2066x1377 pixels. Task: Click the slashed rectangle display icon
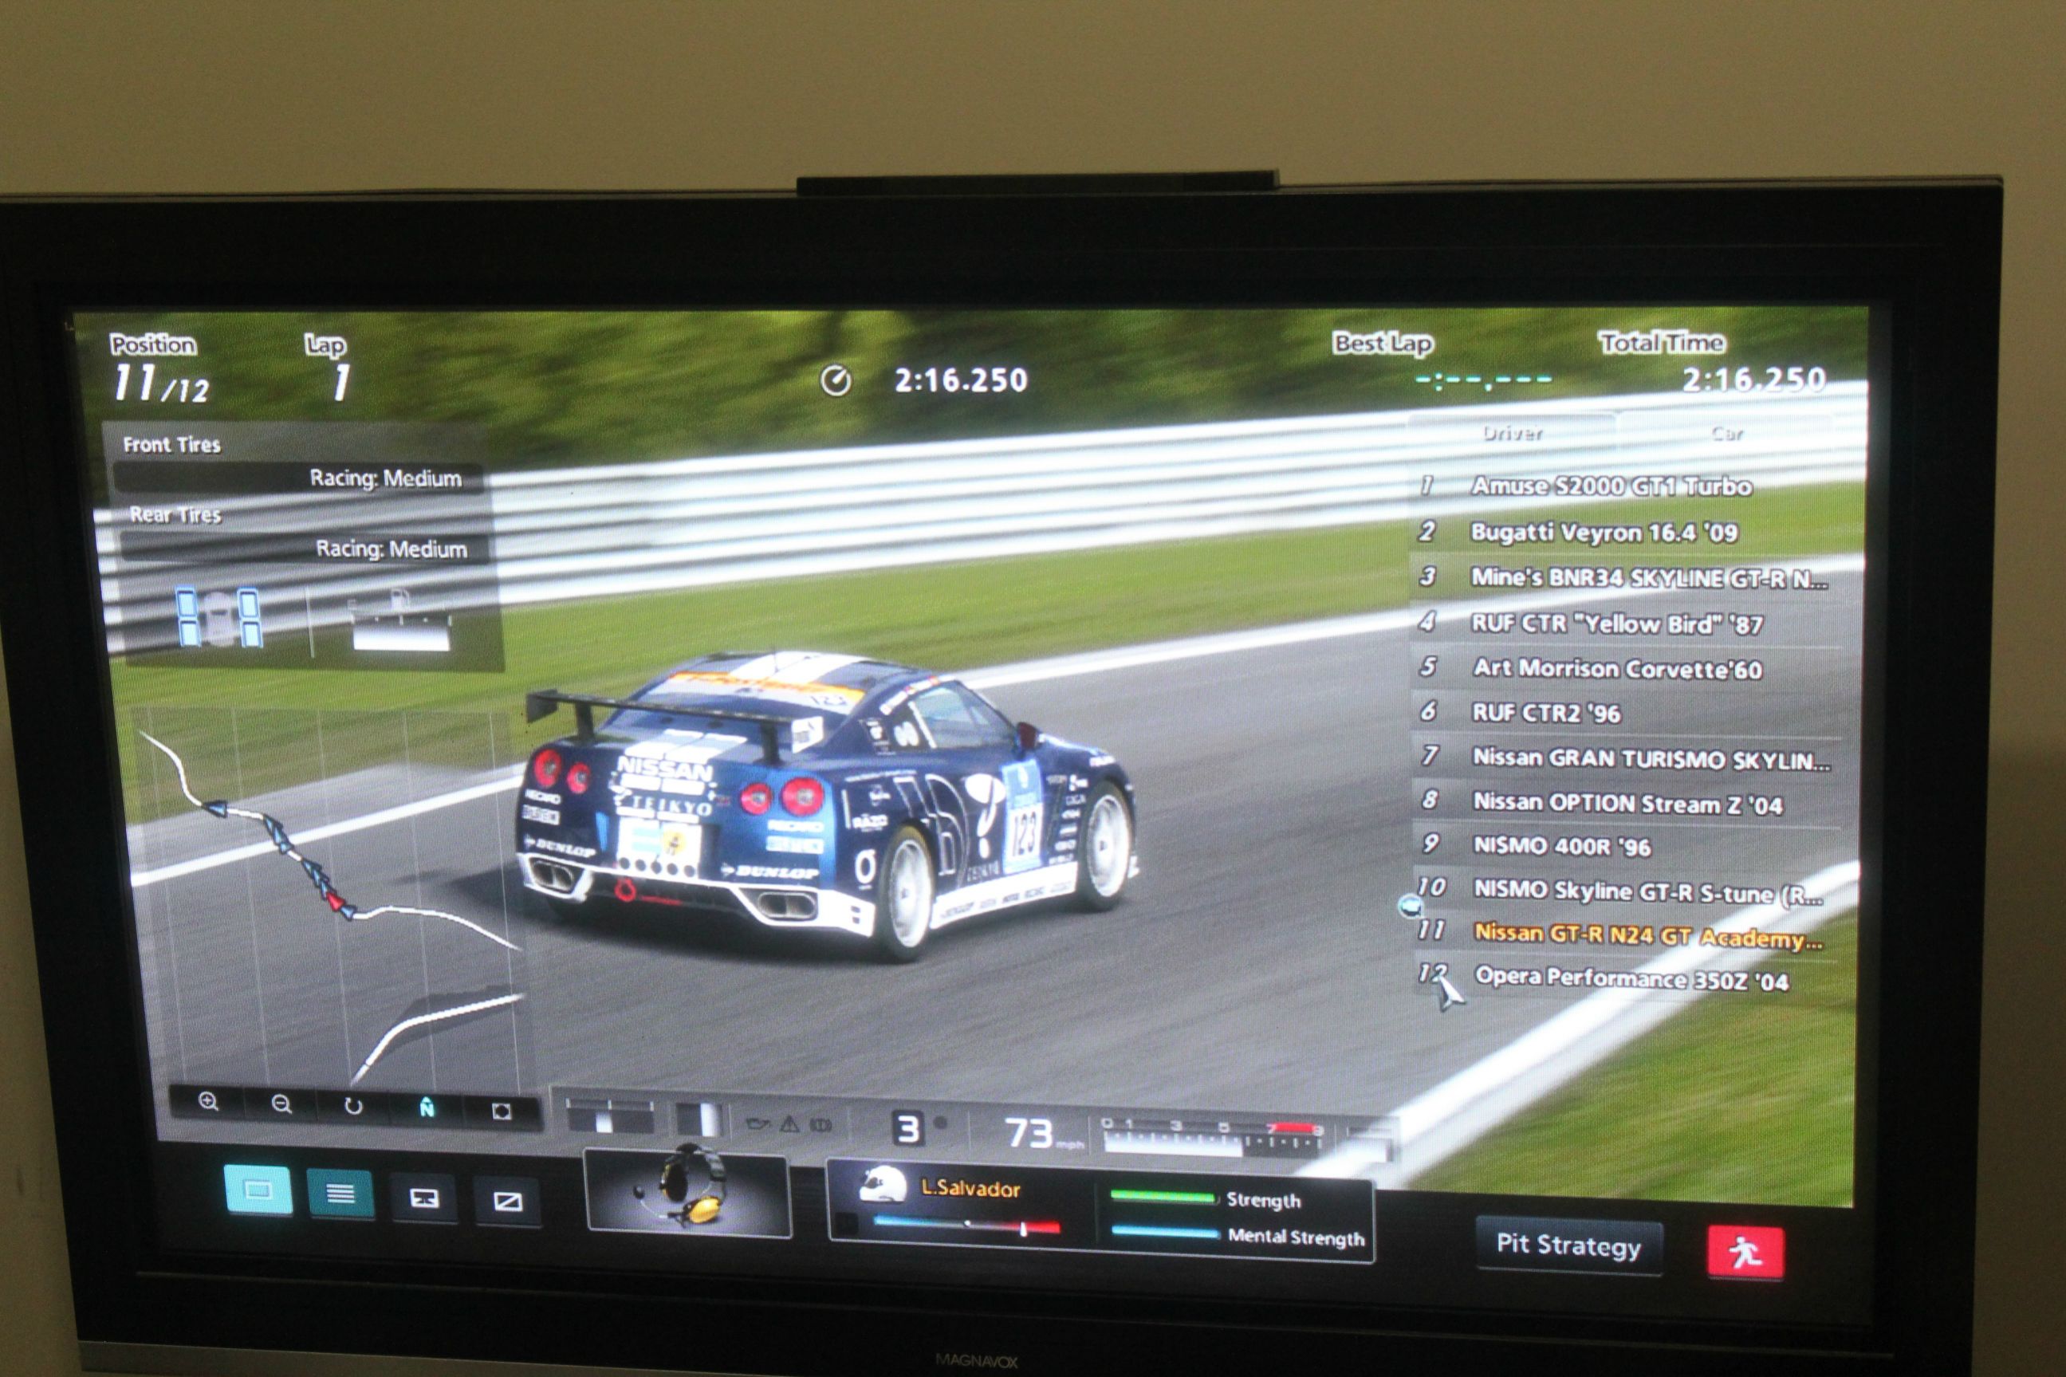coord(507,1202)
